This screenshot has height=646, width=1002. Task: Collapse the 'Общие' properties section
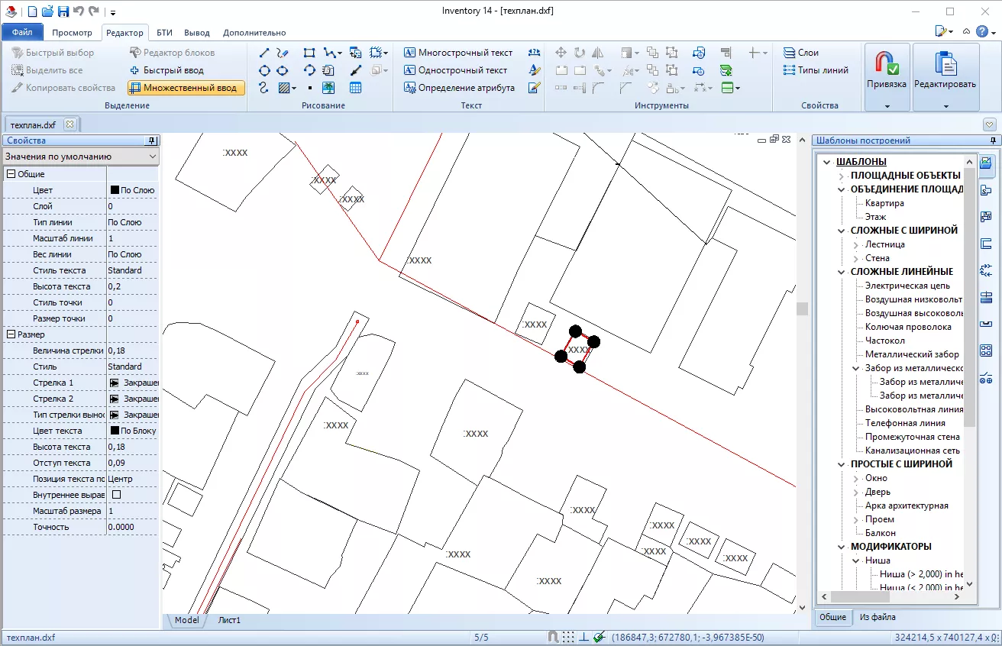11,174
